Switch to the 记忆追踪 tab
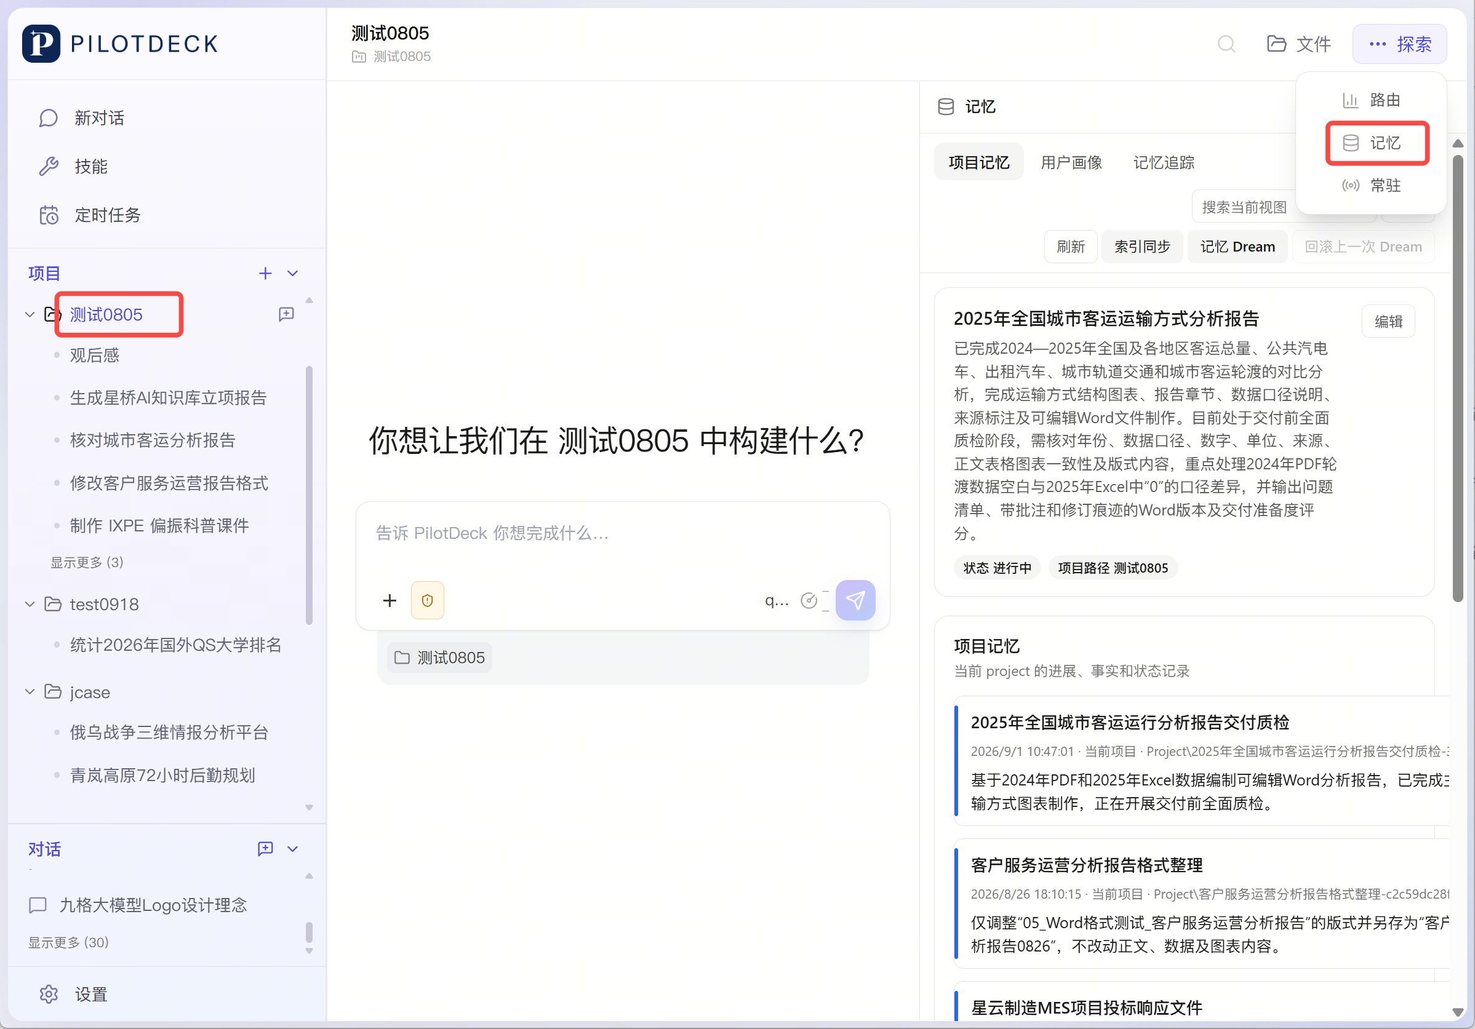This screenshot has width=1475, height=1029. click(x=1164, y=162)
